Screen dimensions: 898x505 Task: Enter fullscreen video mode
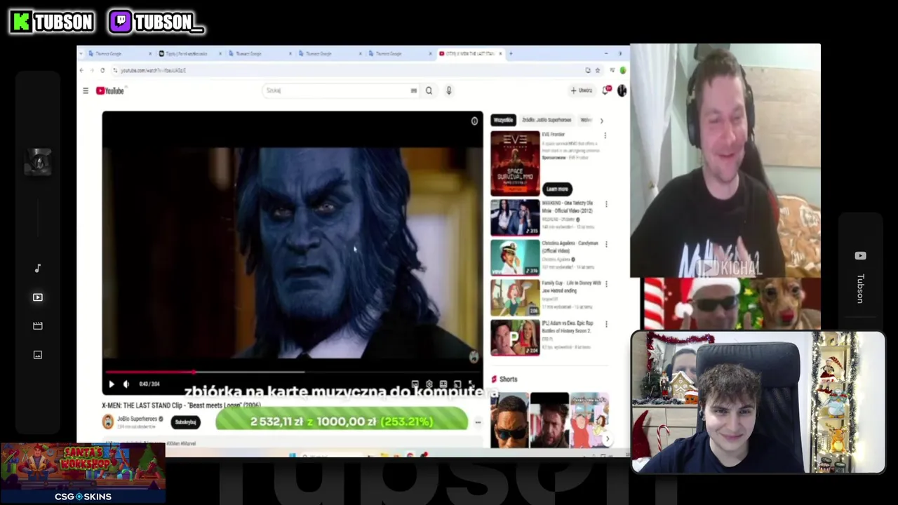pos(471,384)
